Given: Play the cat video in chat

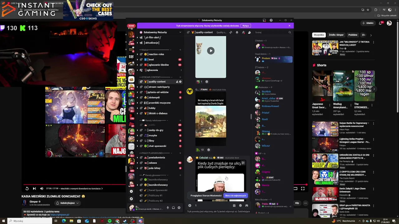Looking at the screenshot, I should (211, 51).
